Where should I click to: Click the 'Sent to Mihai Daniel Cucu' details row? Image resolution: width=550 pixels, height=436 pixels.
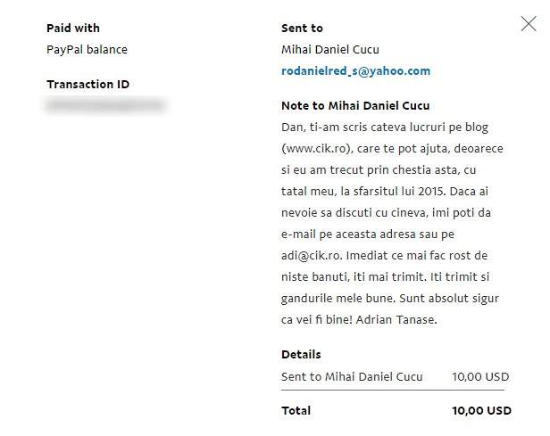(x=395, y=377)
